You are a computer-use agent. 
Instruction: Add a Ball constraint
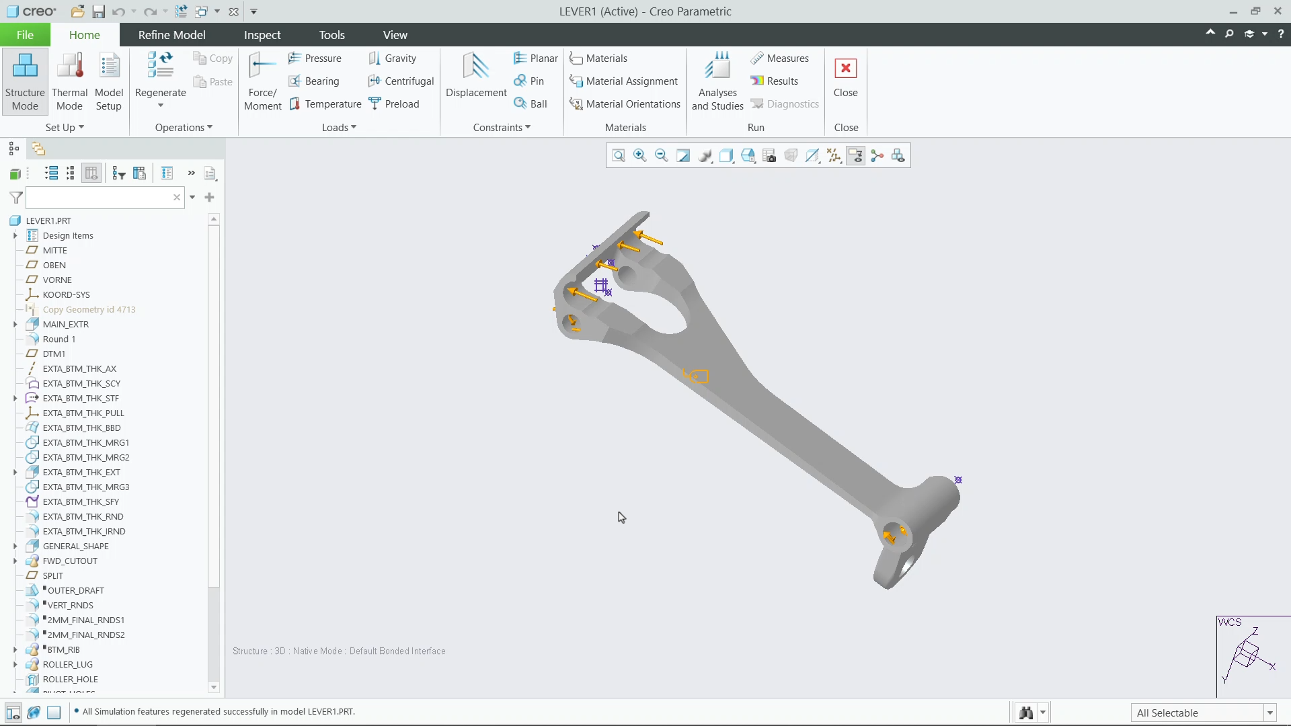pyautogui.click(x=531, y=104)
